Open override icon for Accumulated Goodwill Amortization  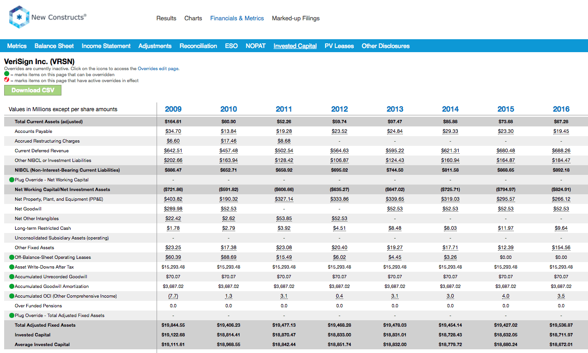(12, 286)
